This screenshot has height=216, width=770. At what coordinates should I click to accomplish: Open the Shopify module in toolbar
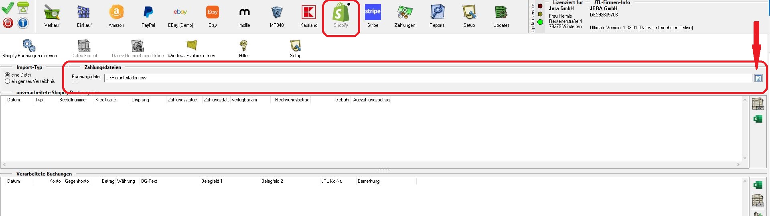click(340, 16)
